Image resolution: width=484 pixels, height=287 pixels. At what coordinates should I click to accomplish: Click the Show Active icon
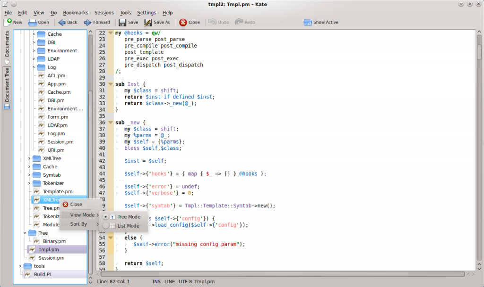tap(308, 22)
